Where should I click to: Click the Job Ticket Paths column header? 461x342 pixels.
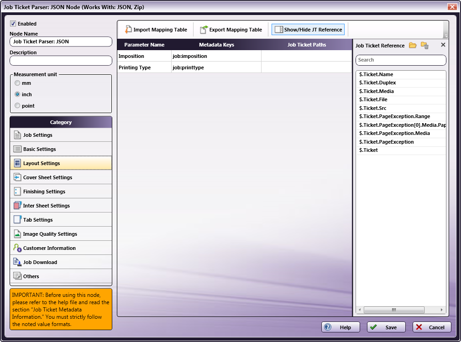(x=307, y=45)
